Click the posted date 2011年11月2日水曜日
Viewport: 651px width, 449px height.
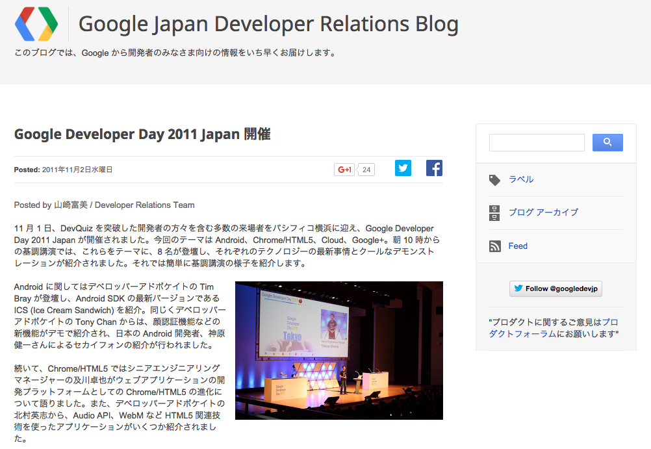point(77,170)
